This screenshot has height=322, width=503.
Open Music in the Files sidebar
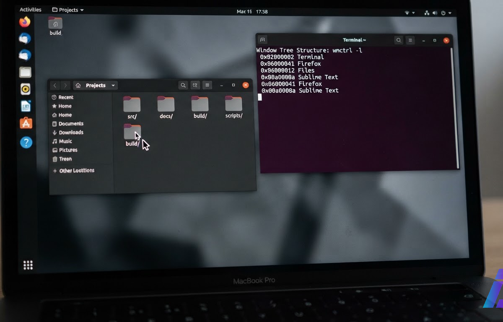point(62,141)
